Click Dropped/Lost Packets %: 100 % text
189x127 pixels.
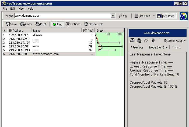153,87
